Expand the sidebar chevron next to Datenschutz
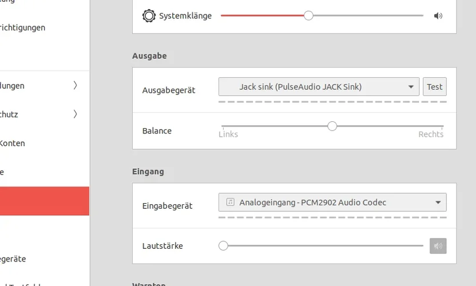The image size is (476, 286). coord(75,114)
